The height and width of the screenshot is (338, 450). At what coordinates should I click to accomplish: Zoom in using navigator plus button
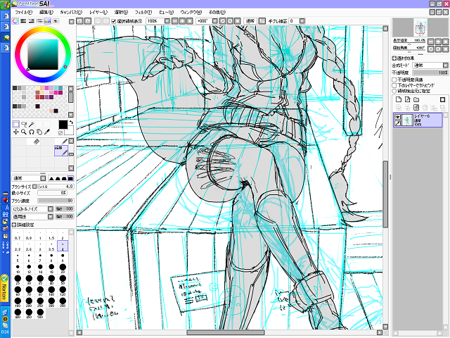pyautogui.click(x=438, y=42)
